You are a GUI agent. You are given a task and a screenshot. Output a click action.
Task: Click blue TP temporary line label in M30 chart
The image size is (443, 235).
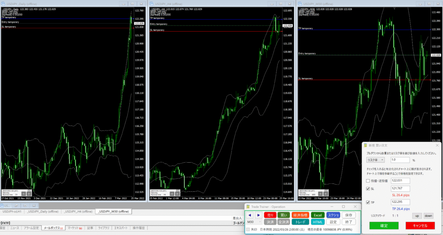pyautogui.click(x=305, y=28)
